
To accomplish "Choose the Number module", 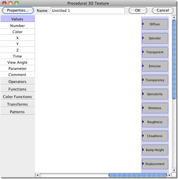I will coord(18,26).
